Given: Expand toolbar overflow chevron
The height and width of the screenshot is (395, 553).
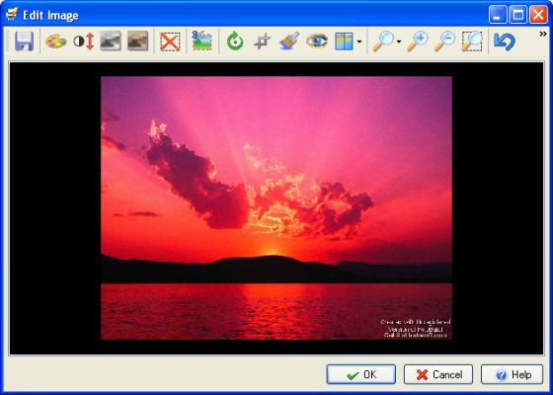Looking at the screenshot, I should pos(543,34).
